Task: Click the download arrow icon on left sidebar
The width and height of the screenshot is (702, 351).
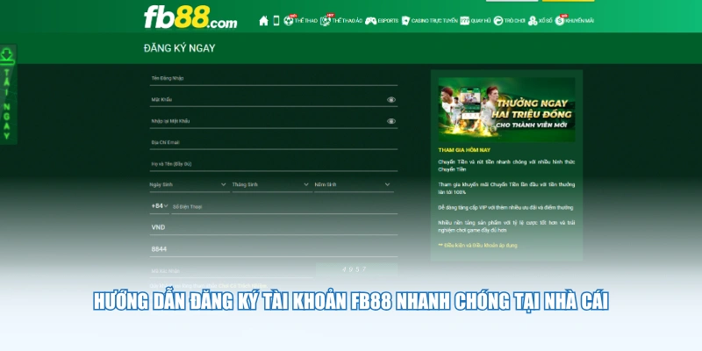Action: pyautogui.click(x=7, y=55)
